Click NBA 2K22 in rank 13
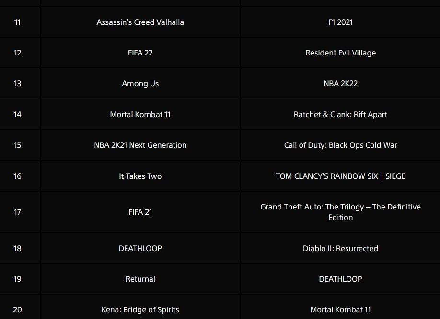440x319 pixels. [x=340, y=84]
